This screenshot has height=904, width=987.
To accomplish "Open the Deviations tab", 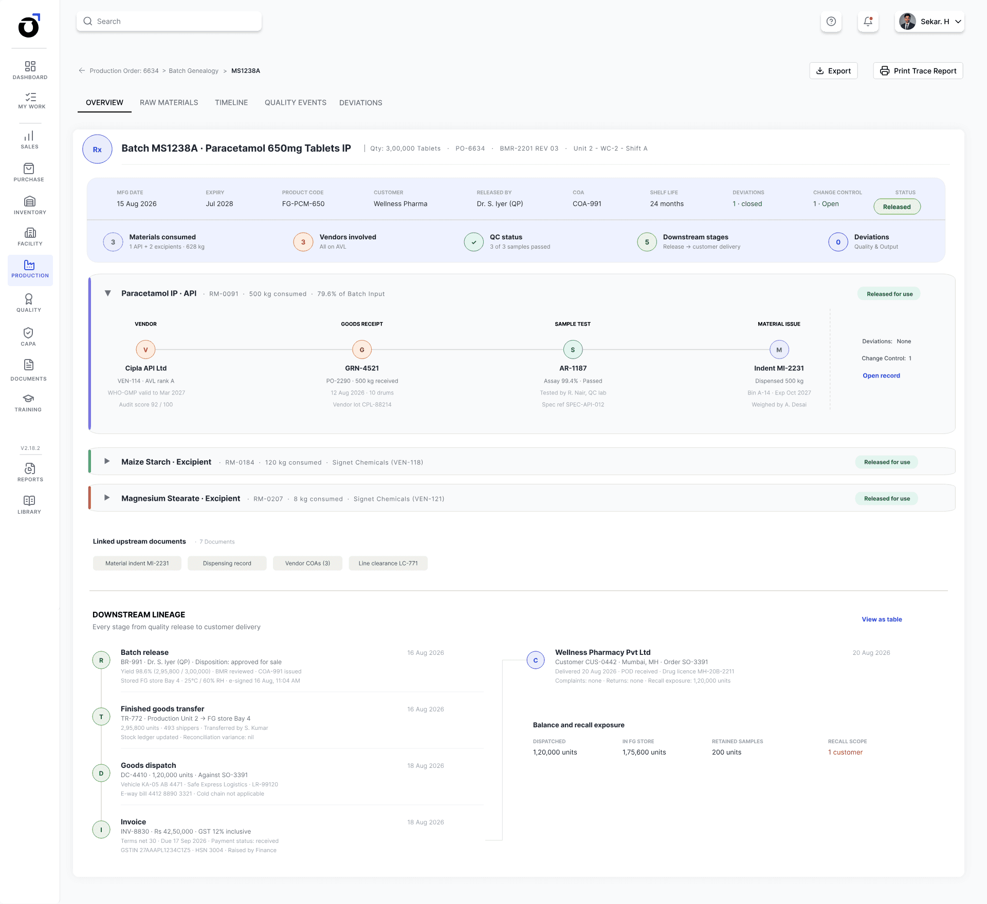I will [x=361, y=103].
